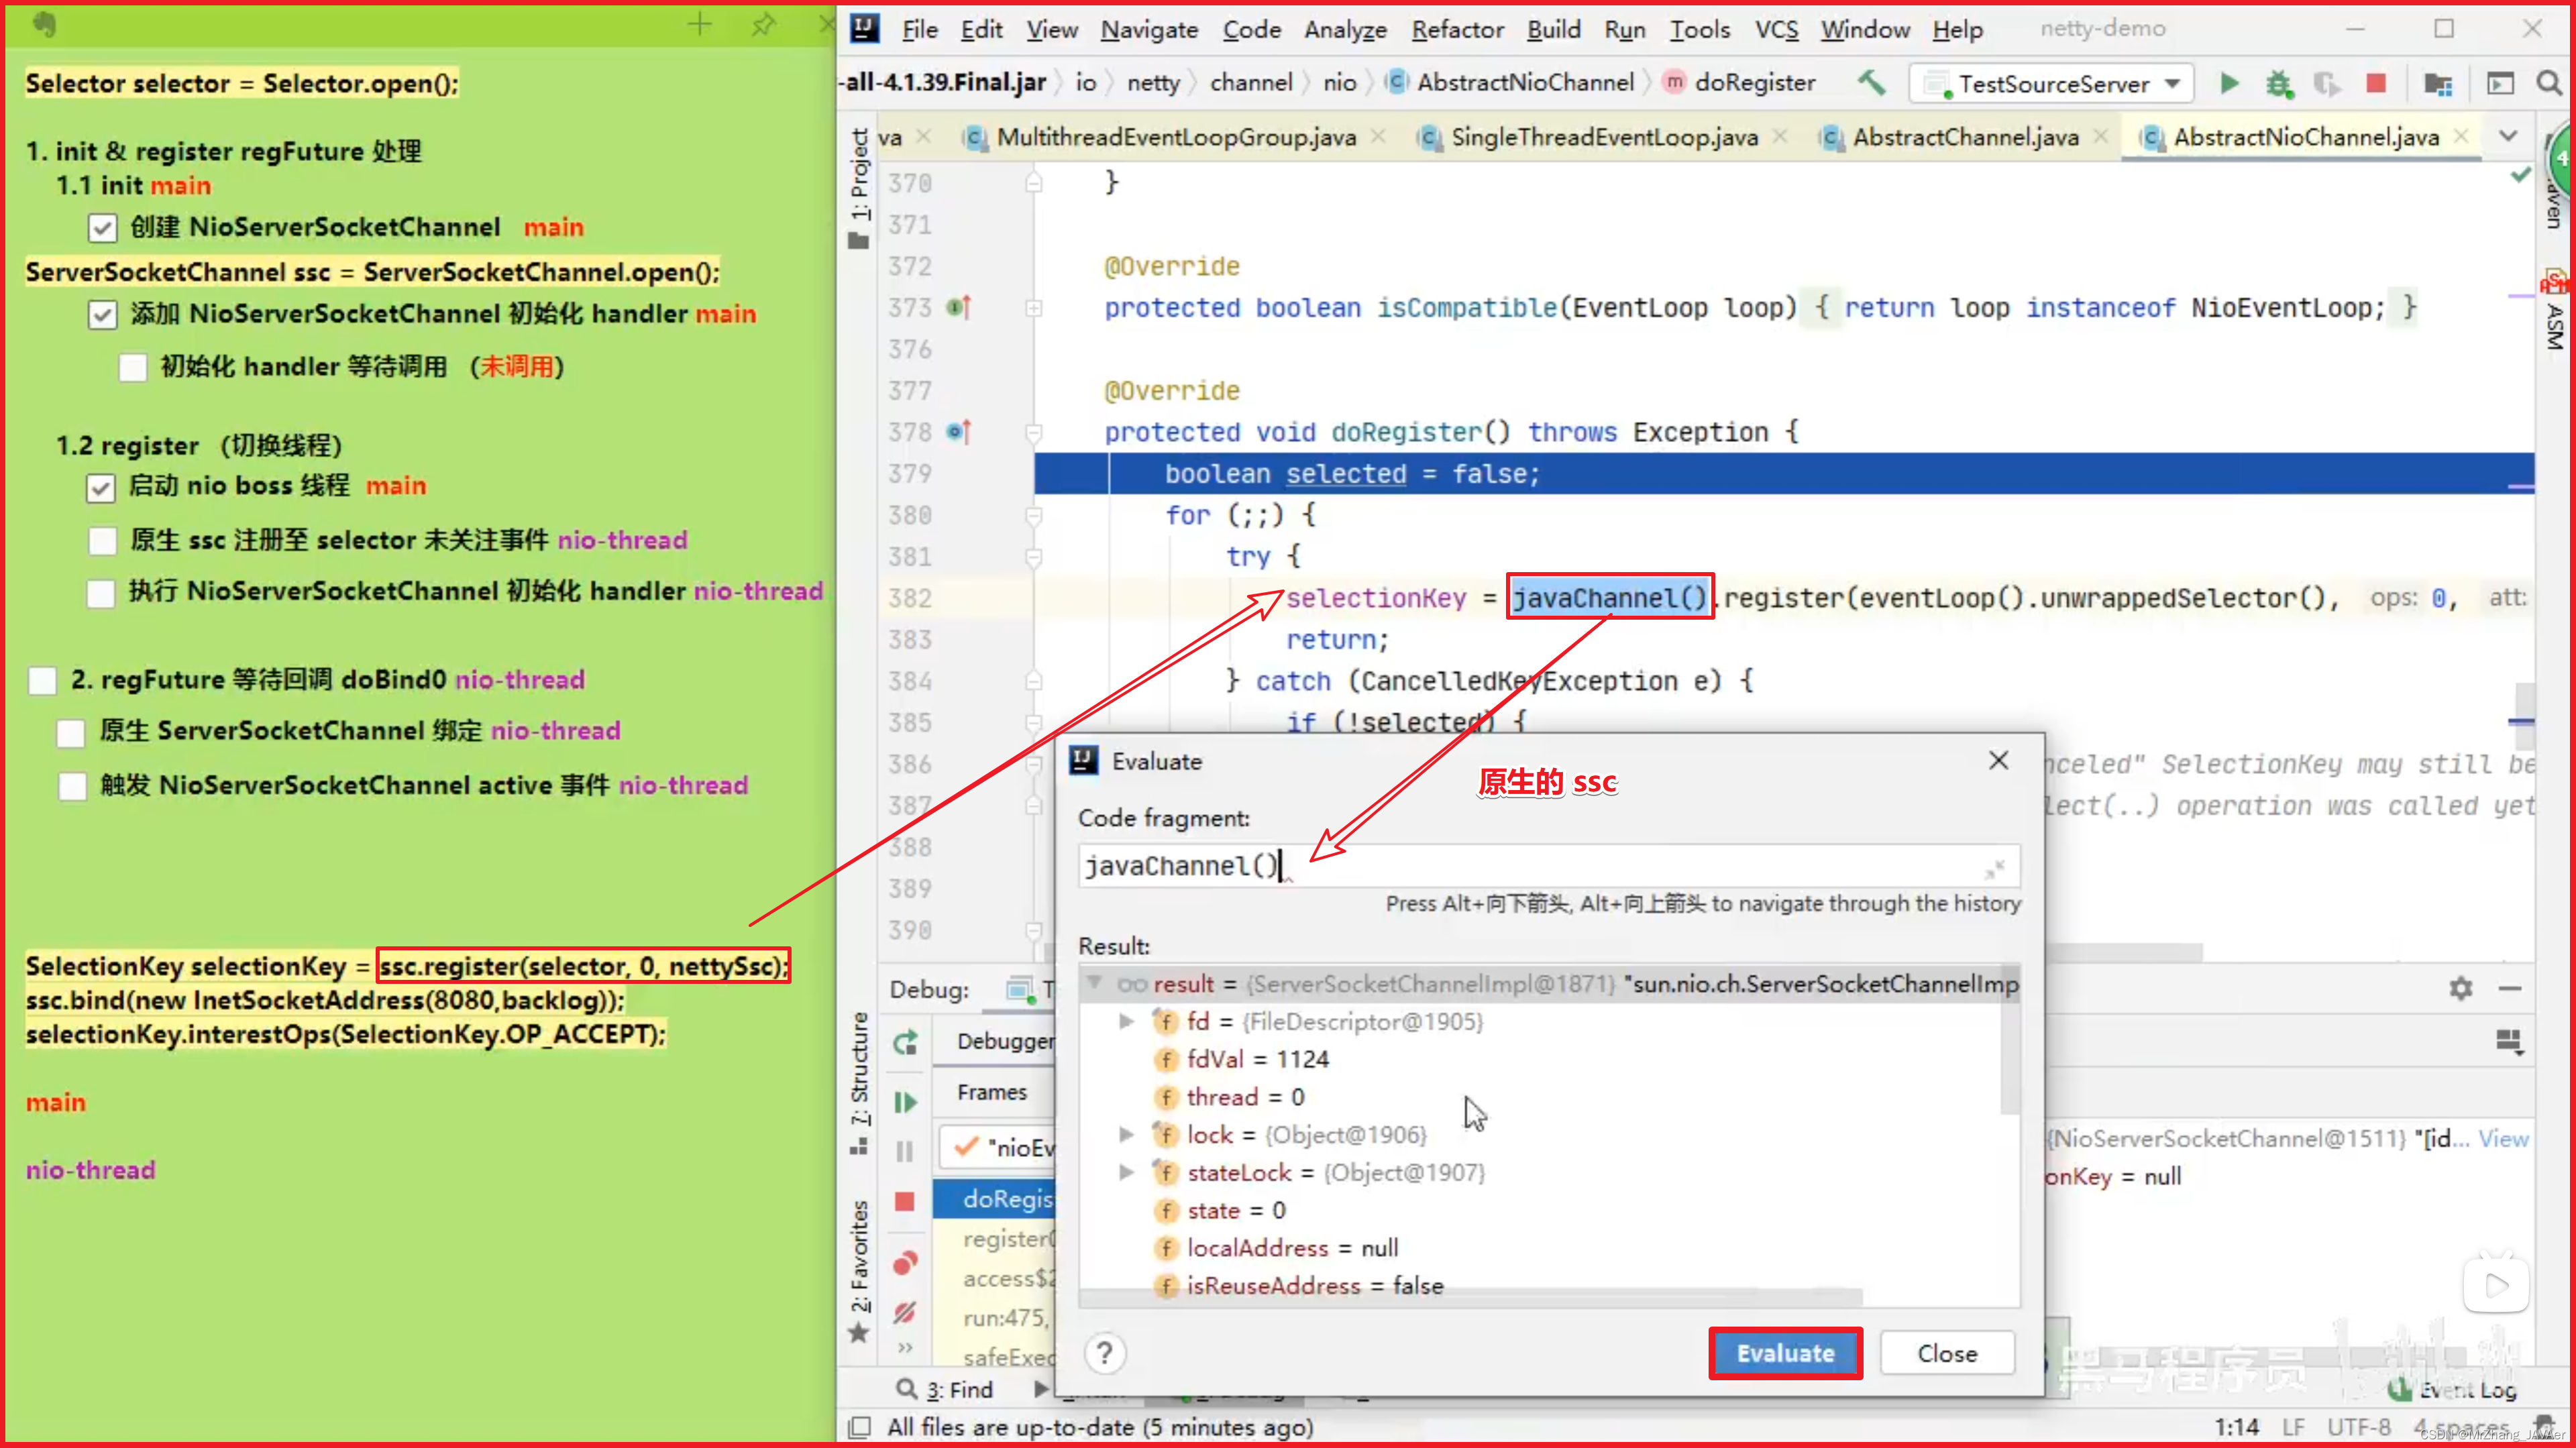Click the add plus icon in note window
Viewport: 2576px width, 1448px height.
click(700, 24)
